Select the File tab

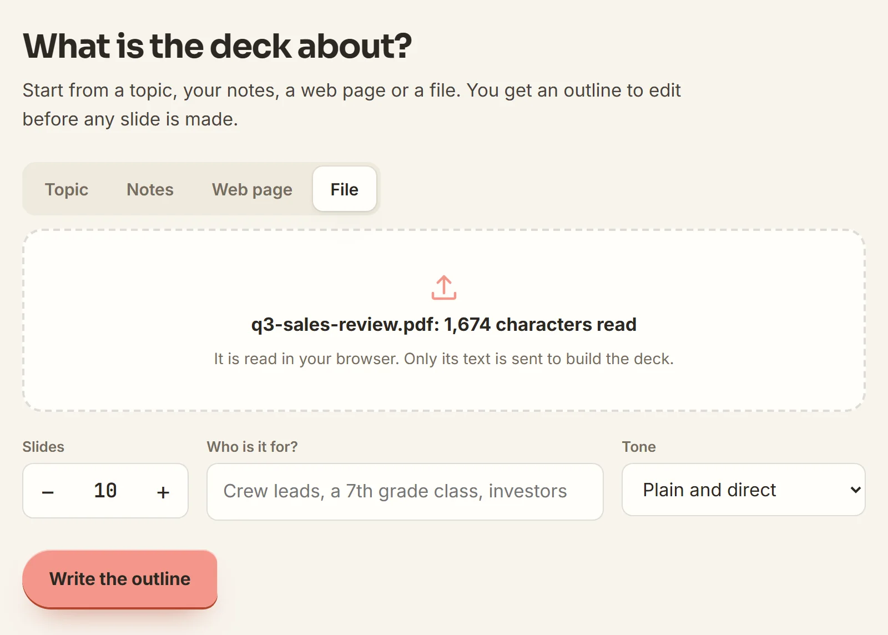[x=345, y=189]
